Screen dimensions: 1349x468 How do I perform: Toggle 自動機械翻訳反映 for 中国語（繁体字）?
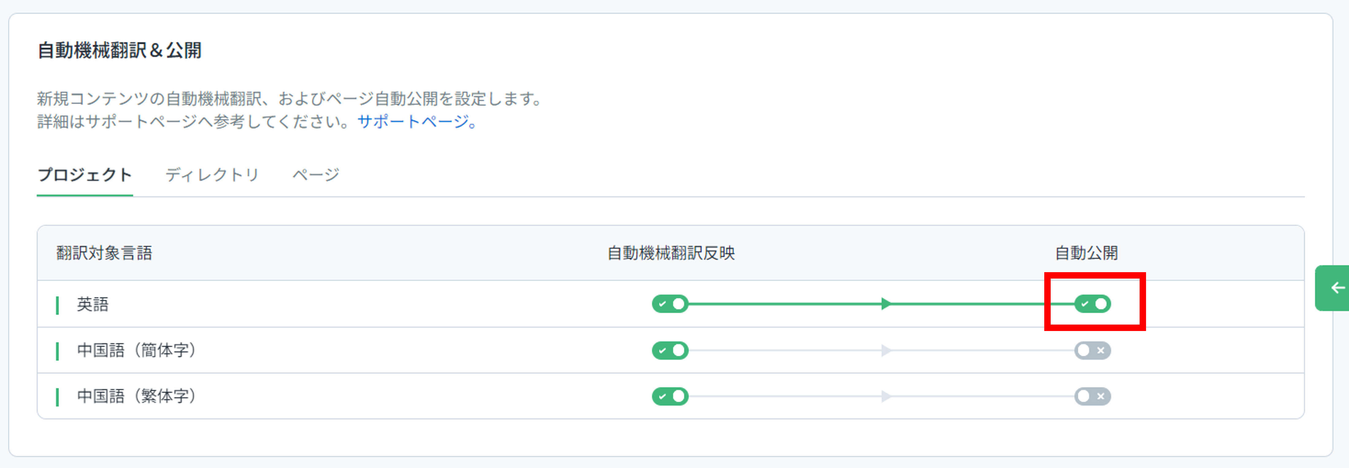point(670,396)
